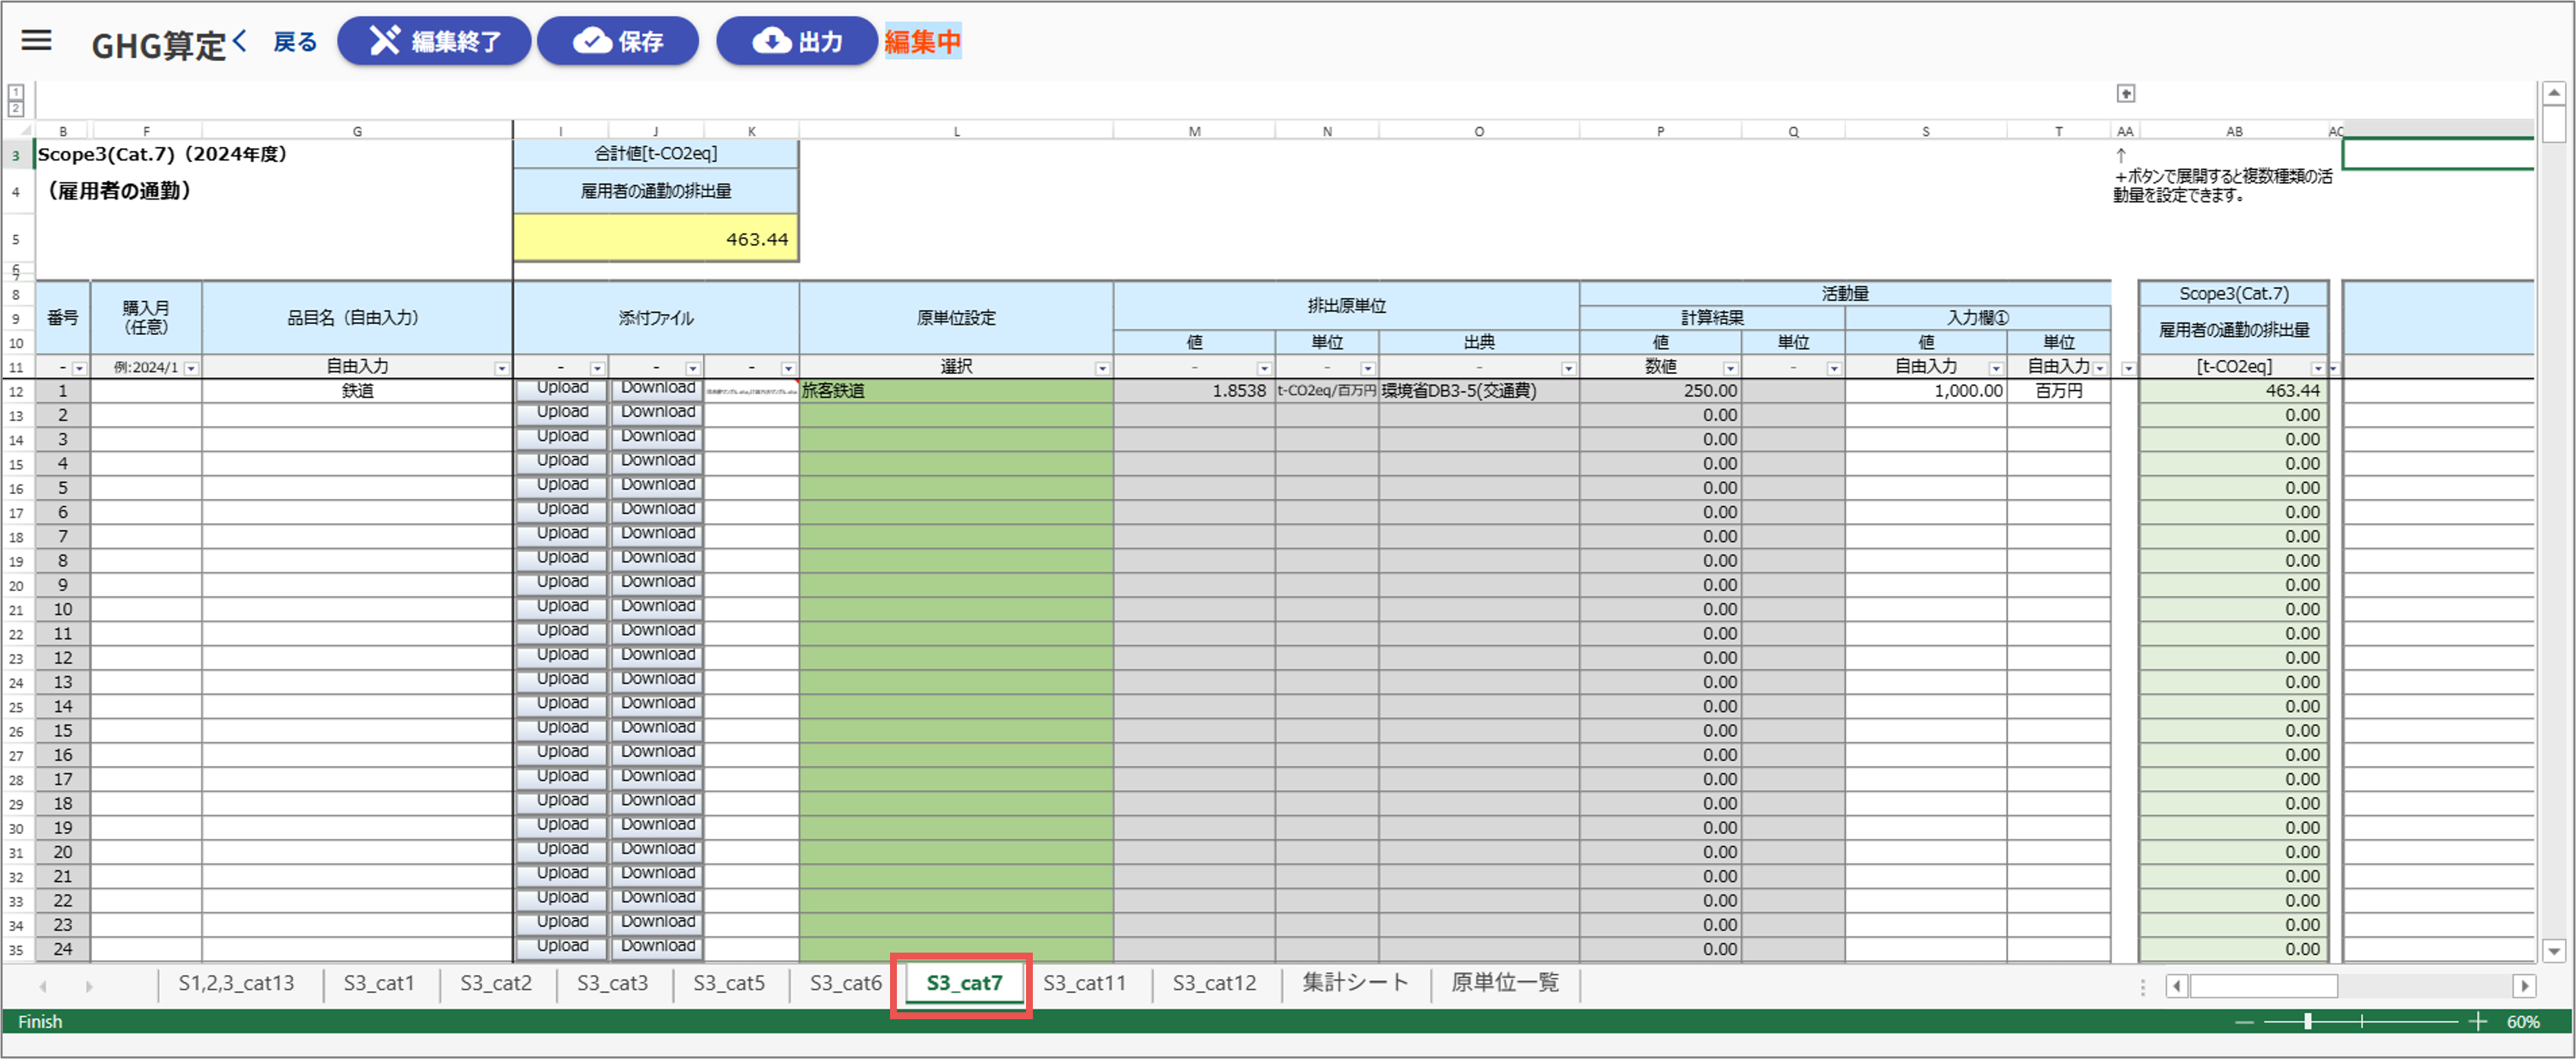
Task: Click the zoom-in plus icon
Action: 2477,1021
